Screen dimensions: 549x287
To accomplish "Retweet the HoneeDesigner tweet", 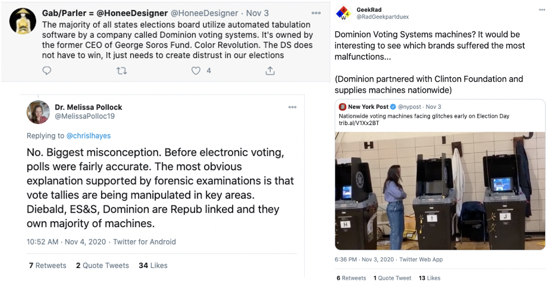I will coord(121,71).
